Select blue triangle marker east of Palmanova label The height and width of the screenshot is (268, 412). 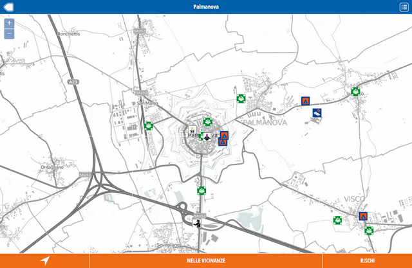(x=306, y=101)
